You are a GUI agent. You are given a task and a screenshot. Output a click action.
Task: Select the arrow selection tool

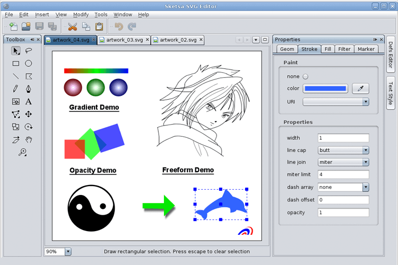[16, 50]
